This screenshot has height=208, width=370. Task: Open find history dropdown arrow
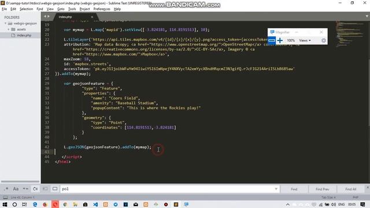276,189
